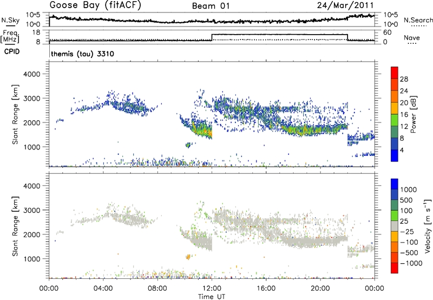Click the 18 frequency axis tick

click(x=36, y=32)
